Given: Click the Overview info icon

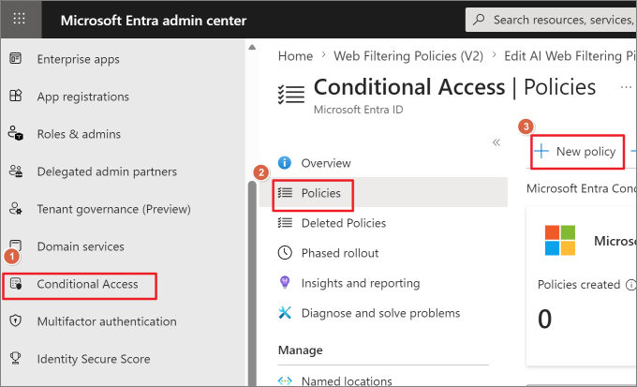Looking at the screenshot, I should pos(285,163).
